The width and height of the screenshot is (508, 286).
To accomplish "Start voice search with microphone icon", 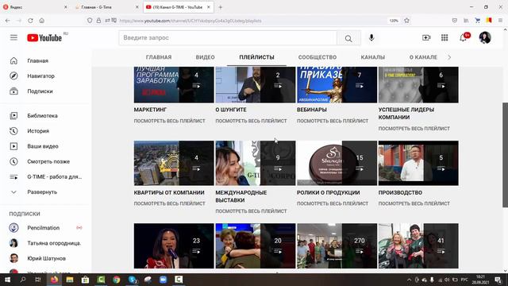I will [x=371, y=38].
